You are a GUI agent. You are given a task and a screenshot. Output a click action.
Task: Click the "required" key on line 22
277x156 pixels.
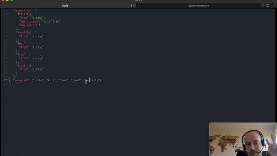[21, 81]
